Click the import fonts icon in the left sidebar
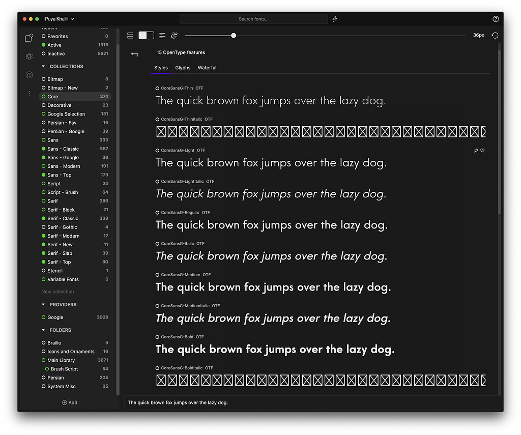The height and width of the screenshot is (435, 521). pos(29,38)
